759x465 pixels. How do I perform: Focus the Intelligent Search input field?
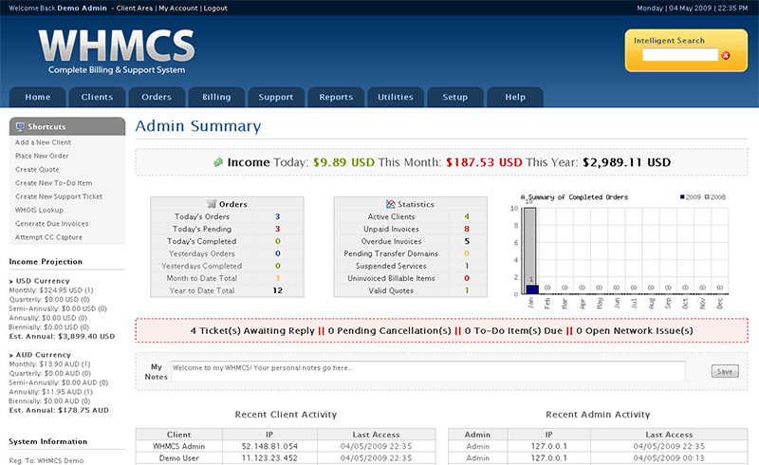click(x=679, y=55)
